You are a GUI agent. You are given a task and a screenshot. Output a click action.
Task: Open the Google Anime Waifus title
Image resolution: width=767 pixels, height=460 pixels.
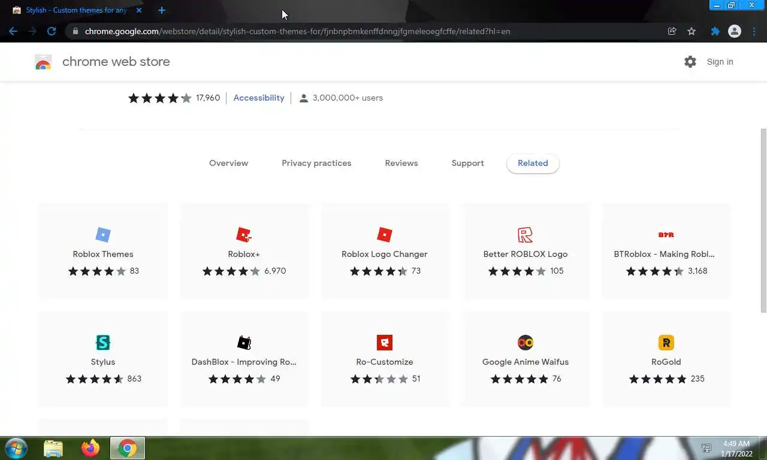click(525, 362)
